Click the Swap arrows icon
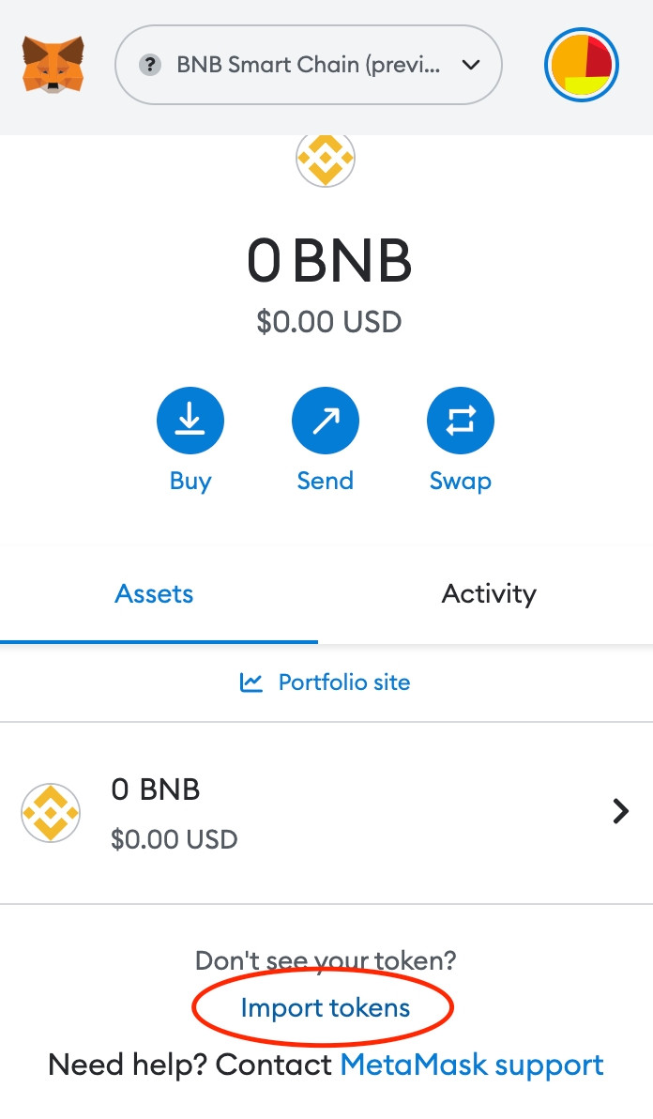653x1119 pixels. [x=461, y=422]
